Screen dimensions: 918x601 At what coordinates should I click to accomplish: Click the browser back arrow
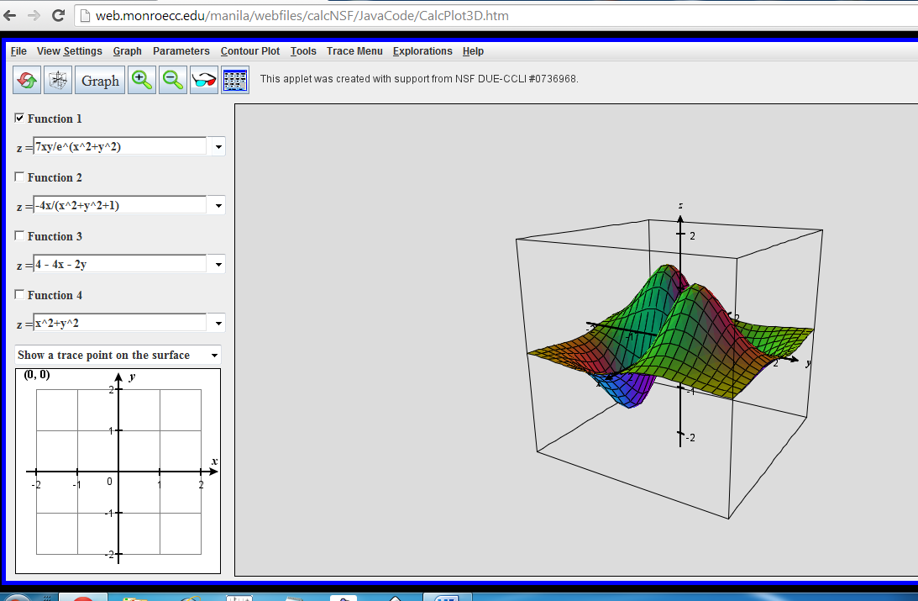pos(12,14)
